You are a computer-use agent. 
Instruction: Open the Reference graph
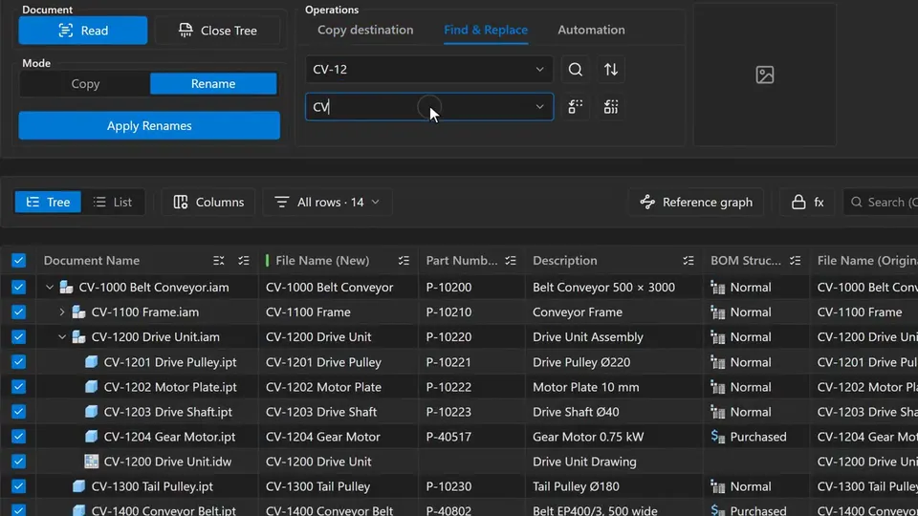click(x=695, y=202)
